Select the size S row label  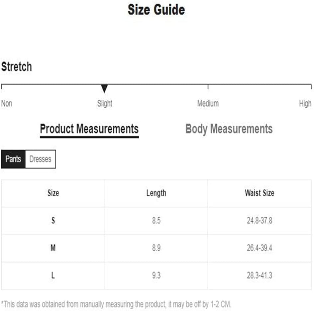pyautogui.click(x=53, y=220)
